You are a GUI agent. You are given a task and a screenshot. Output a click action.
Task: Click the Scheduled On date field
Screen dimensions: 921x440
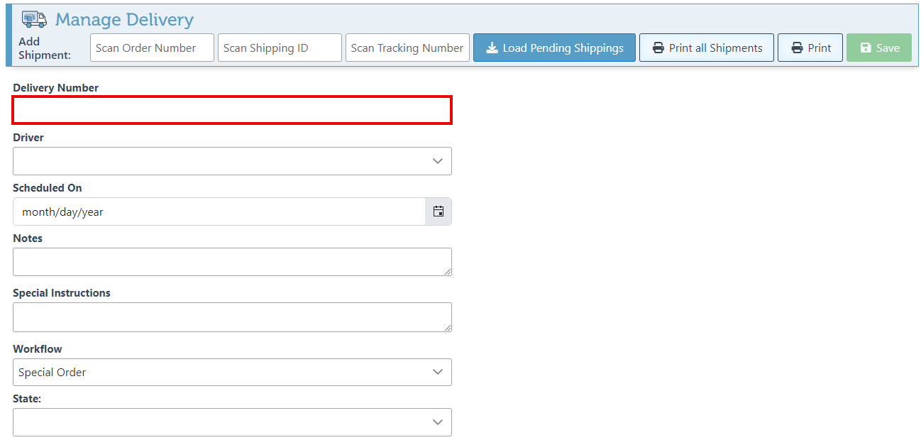pos(219,211)
